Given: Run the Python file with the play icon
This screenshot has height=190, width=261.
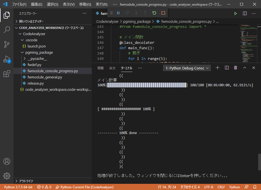Looking at the screenshot, I should point(236,13).
